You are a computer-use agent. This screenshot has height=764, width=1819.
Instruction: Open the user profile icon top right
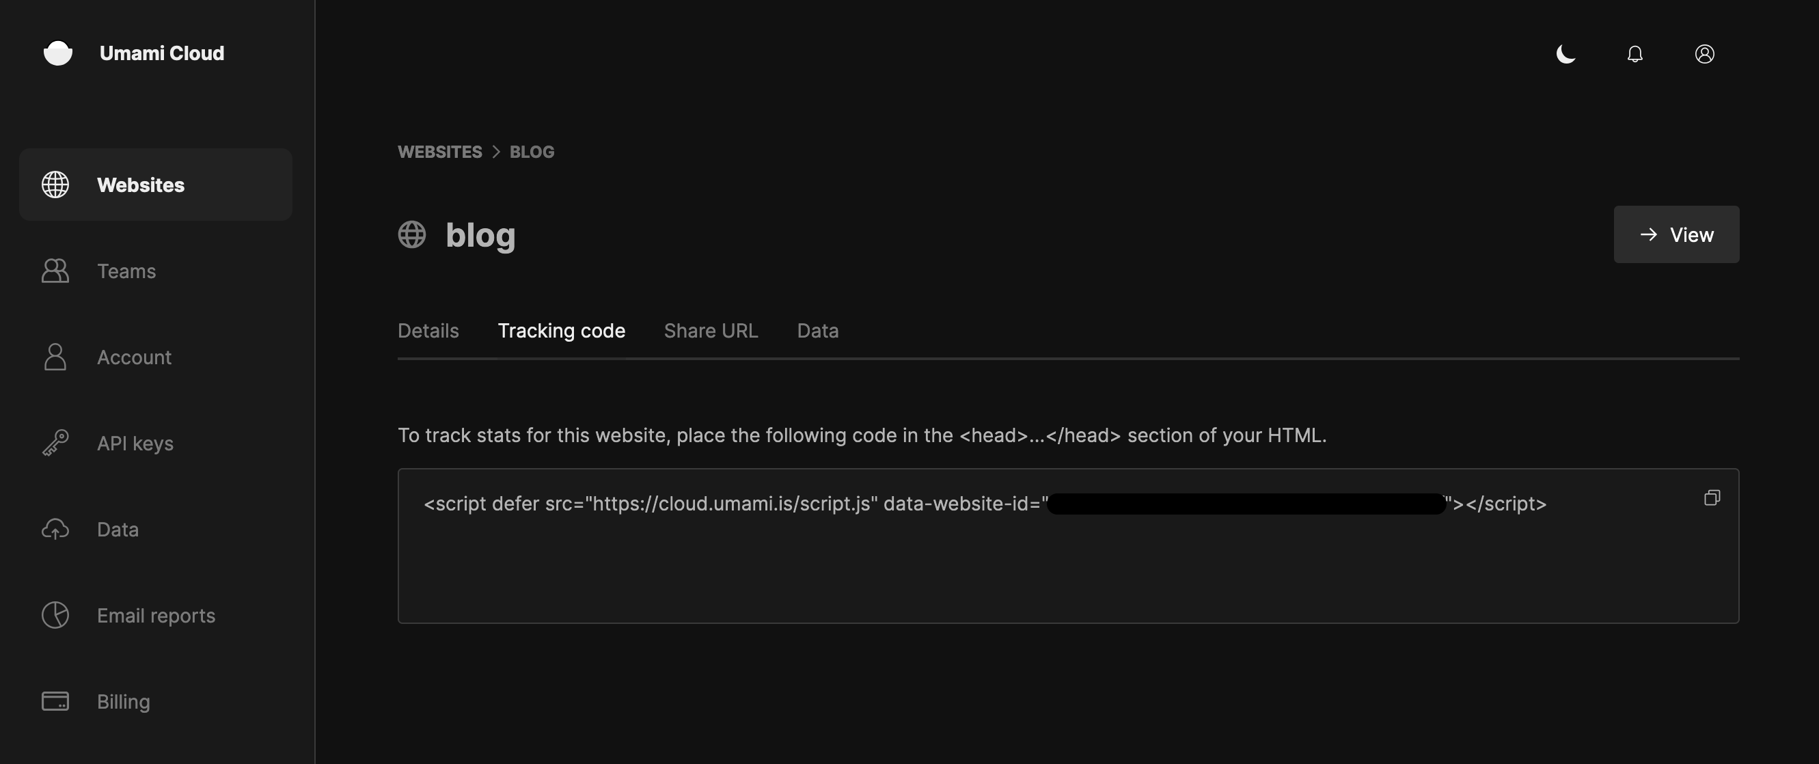[x=1705, y=54]
